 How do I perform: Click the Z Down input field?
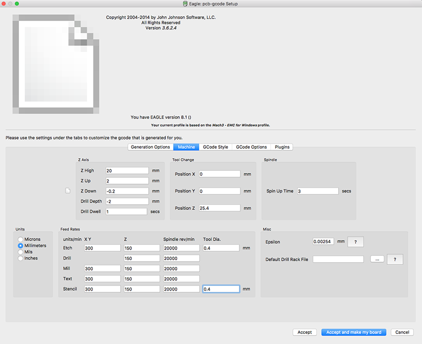[x=127, y=191]
